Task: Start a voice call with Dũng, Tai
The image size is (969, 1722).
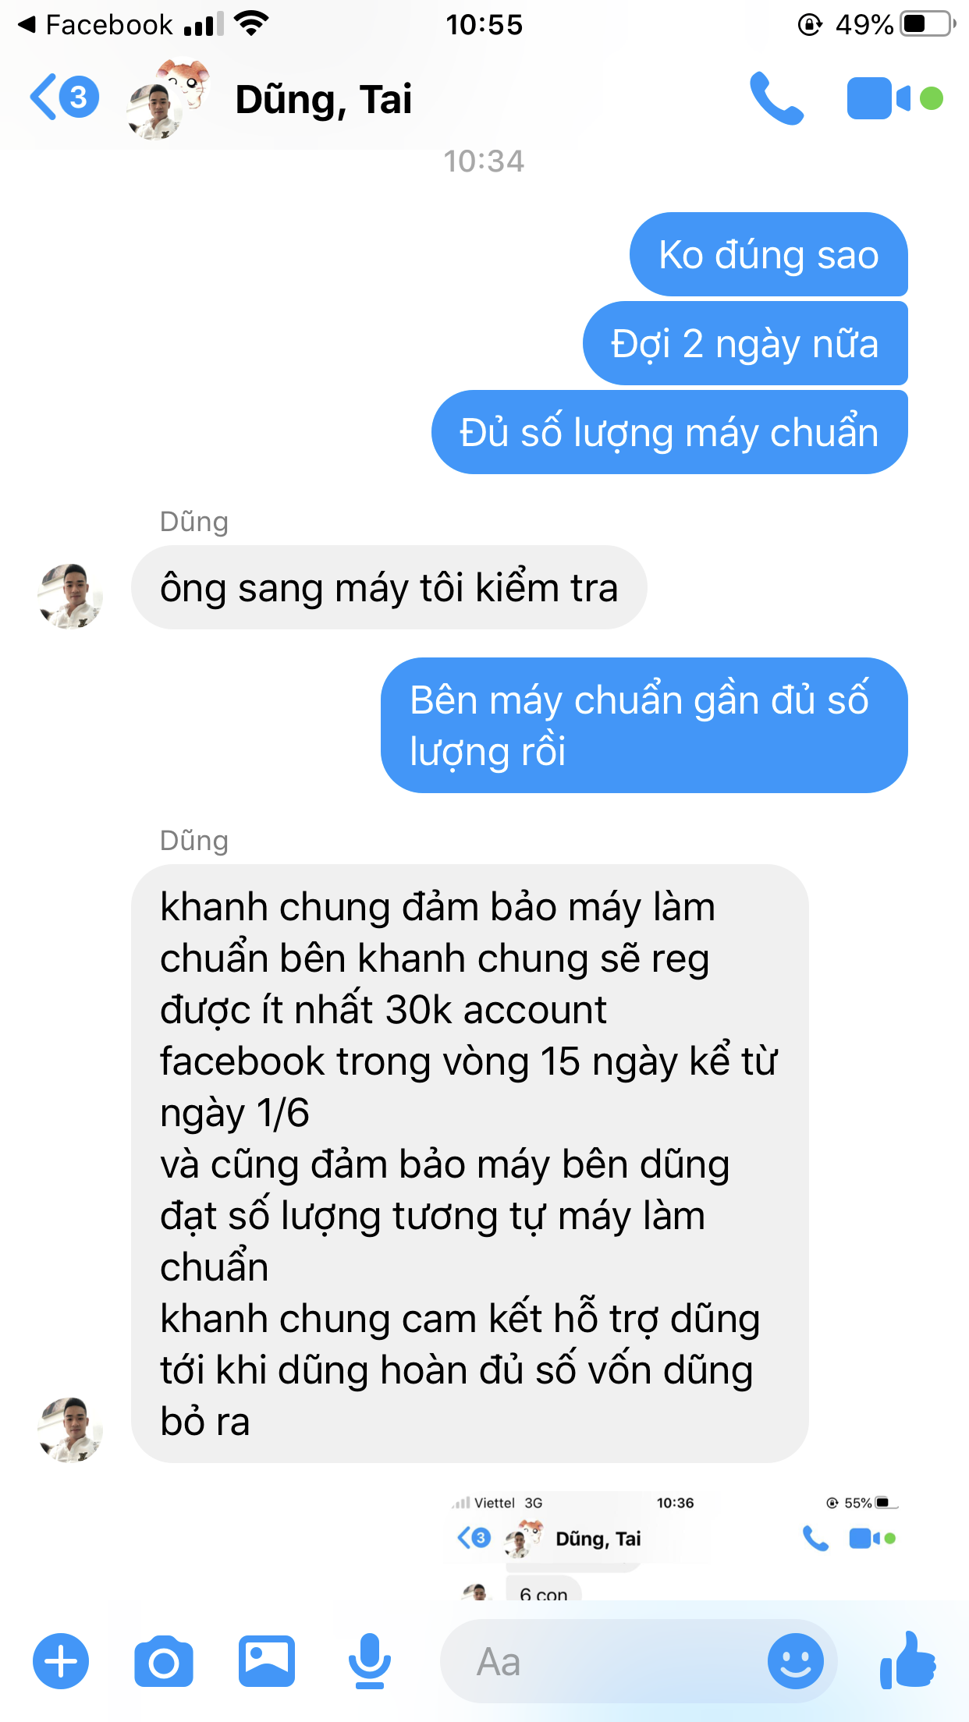Action: click(776, 98)
